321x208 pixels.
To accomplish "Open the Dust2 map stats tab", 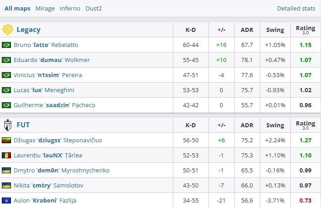I will pos(94,8).
